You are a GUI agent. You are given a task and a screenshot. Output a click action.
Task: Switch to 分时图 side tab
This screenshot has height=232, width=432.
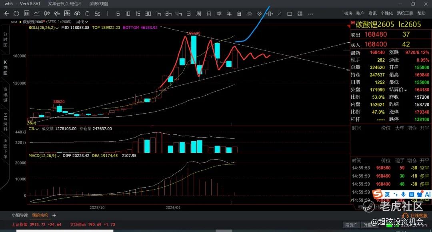coord(5,40)
